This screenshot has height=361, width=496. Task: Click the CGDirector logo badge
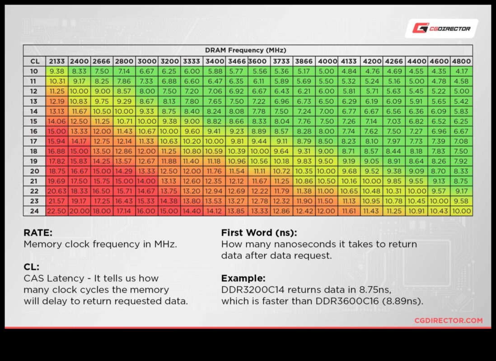pos(442,28)
